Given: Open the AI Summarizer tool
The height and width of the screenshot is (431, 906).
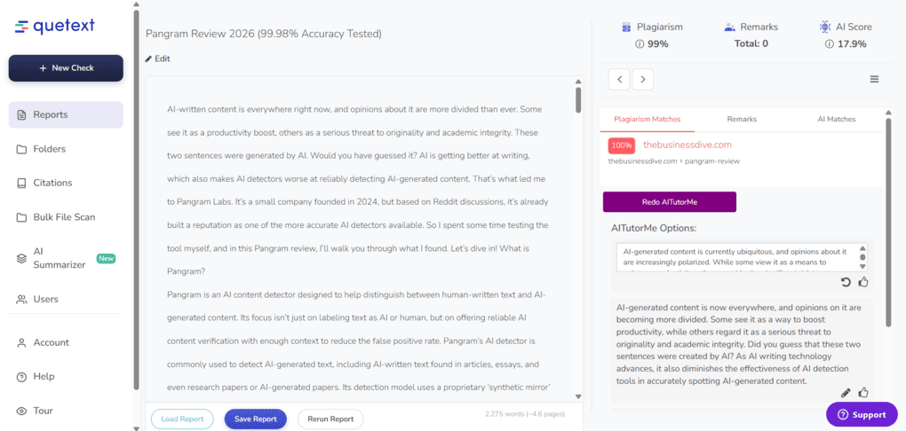Looking at the screenshot, I should [59, 258].
